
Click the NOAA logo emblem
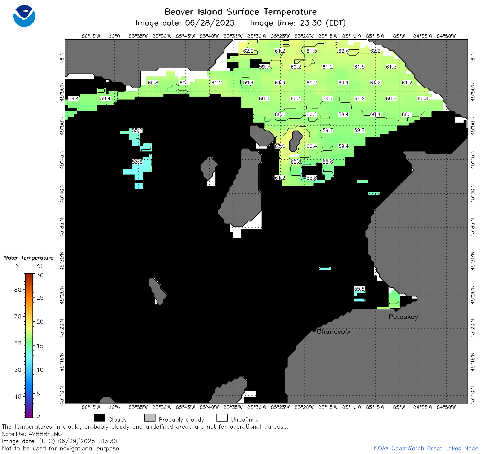pos(24,16)
